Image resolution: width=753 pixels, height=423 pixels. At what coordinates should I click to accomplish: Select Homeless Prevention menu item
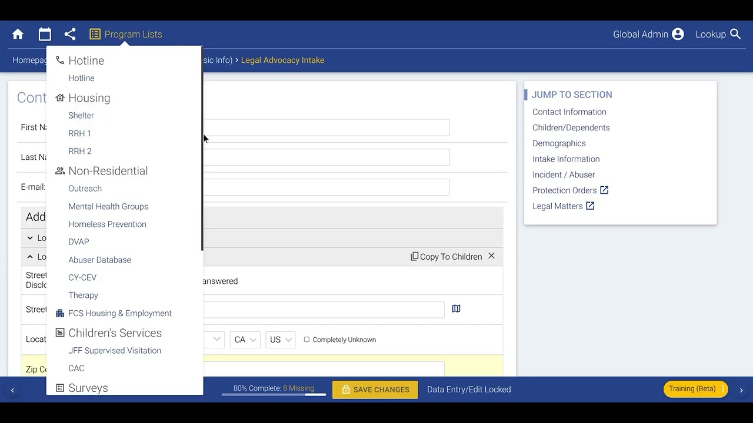click(107, 224)
